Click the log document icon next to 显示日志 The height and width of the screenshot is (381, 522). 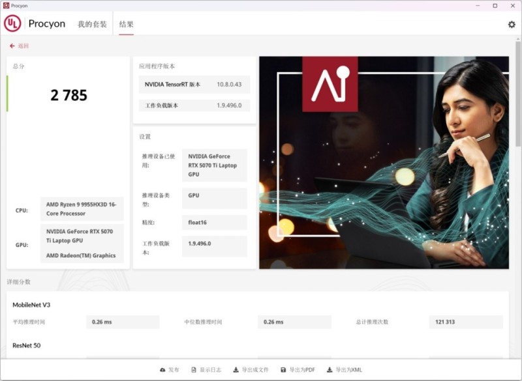[x=193, y=369]
